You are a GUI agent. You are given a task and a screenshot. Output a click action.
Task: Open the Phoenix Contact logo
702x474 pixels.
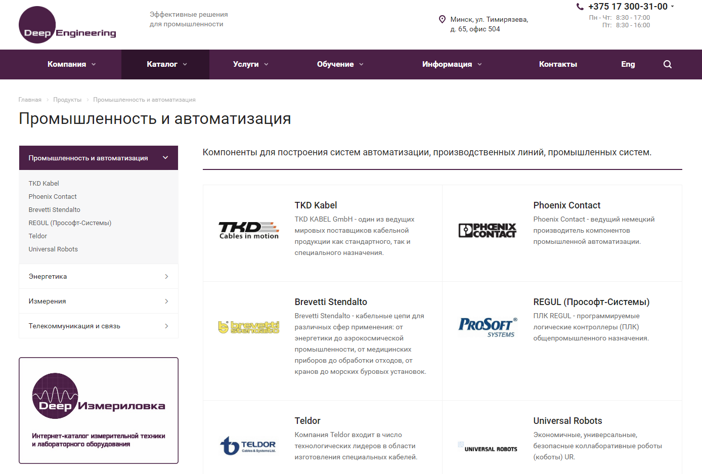click(x=488, y=230)
